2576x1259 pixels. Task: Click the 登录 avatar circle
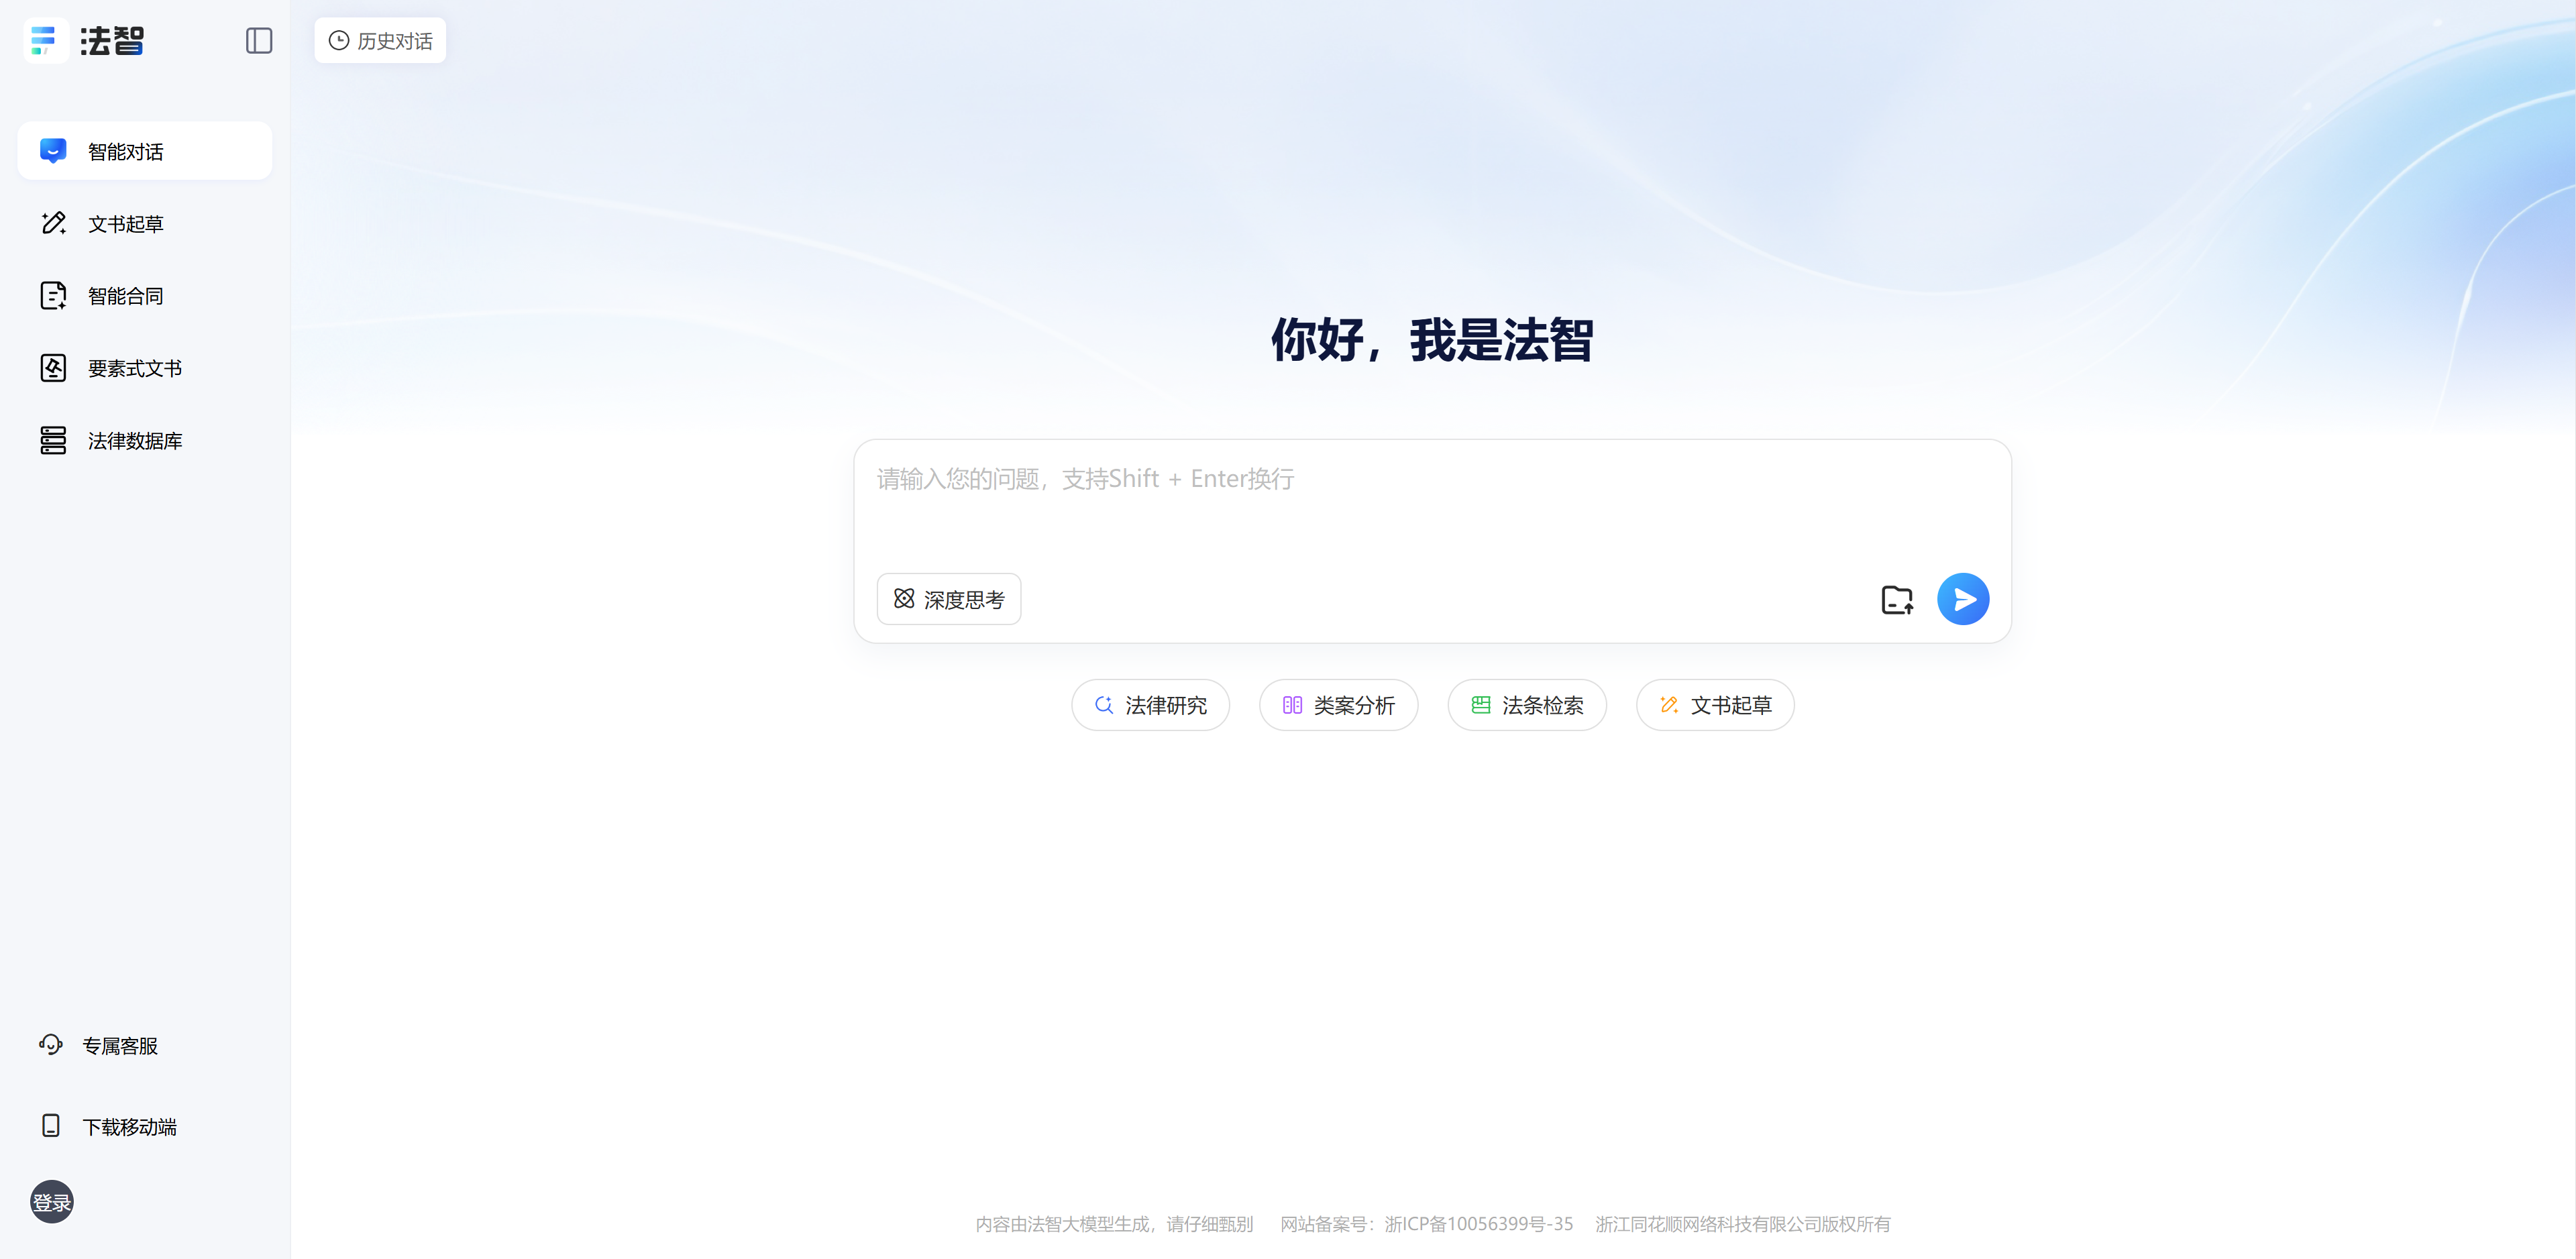[x=52, y=1202]
